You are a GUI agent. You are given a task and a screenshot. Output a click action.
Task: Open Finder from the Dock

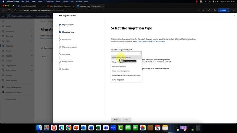click(39, 128)
